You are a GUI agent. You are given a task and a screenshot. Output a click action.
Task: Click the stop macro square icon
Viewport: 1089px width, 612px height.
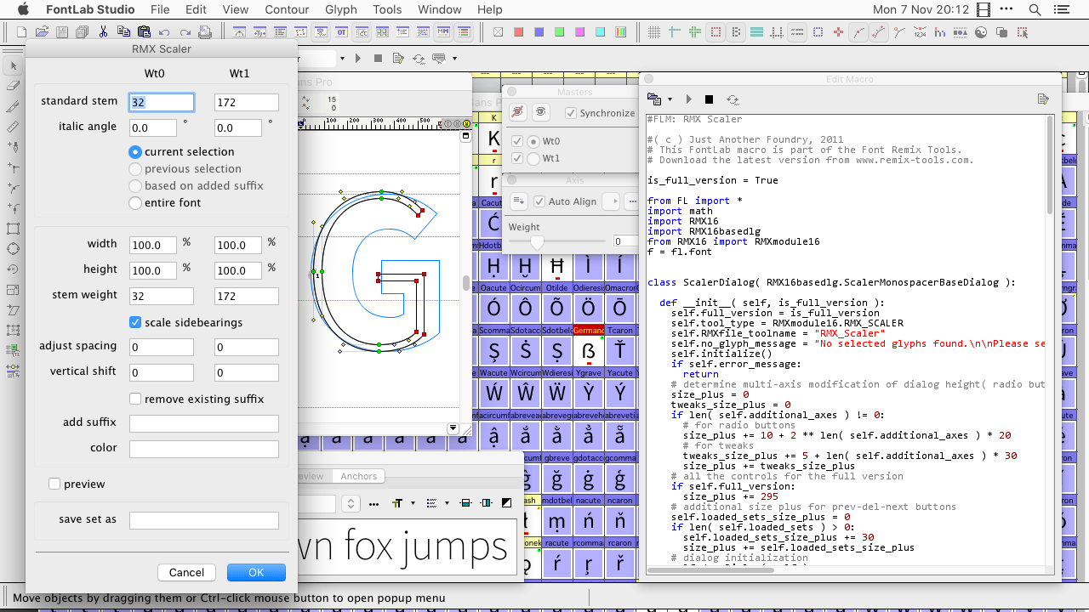pyautogui.click(x=708, y=99)
